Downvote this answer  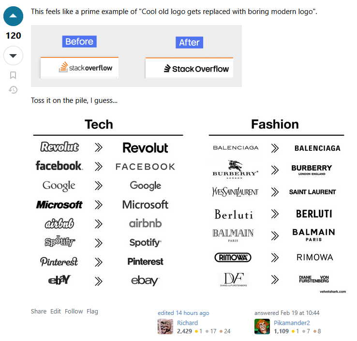click(x=13, y=56)
